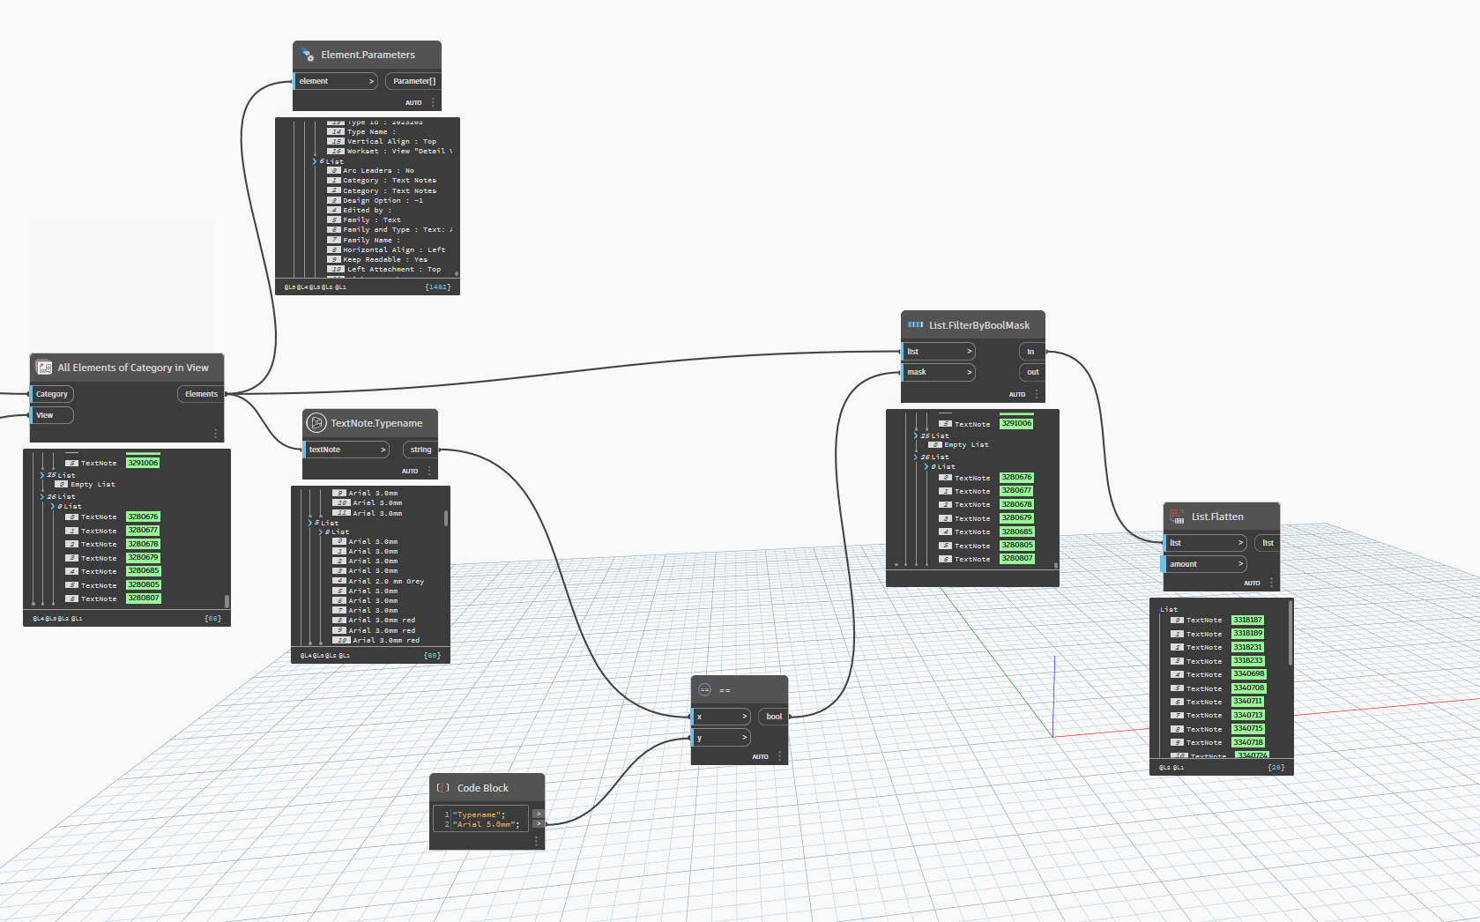Collapse the 6 List row in Parameters preview

(x=314, y=161)
